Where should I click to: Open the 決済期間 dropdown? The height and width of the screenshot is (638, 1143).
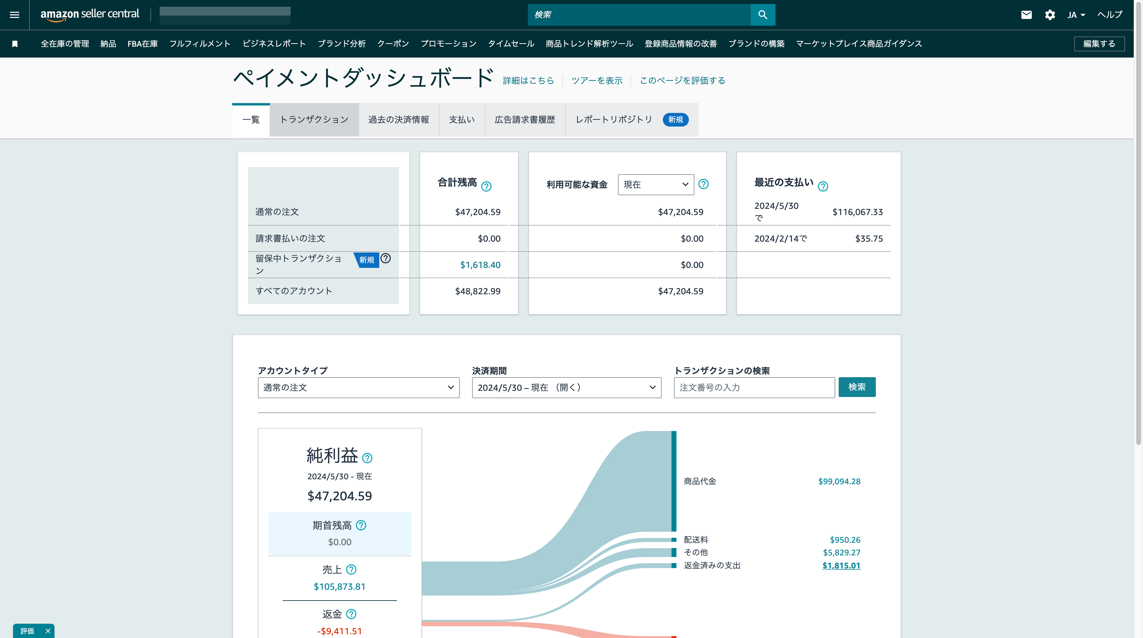566,387
